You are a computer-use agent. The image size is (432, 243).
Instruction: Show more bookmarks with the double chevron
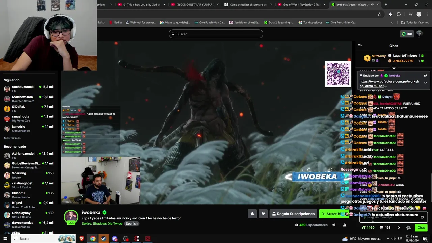pyautogui.click(x=392, y=23)
